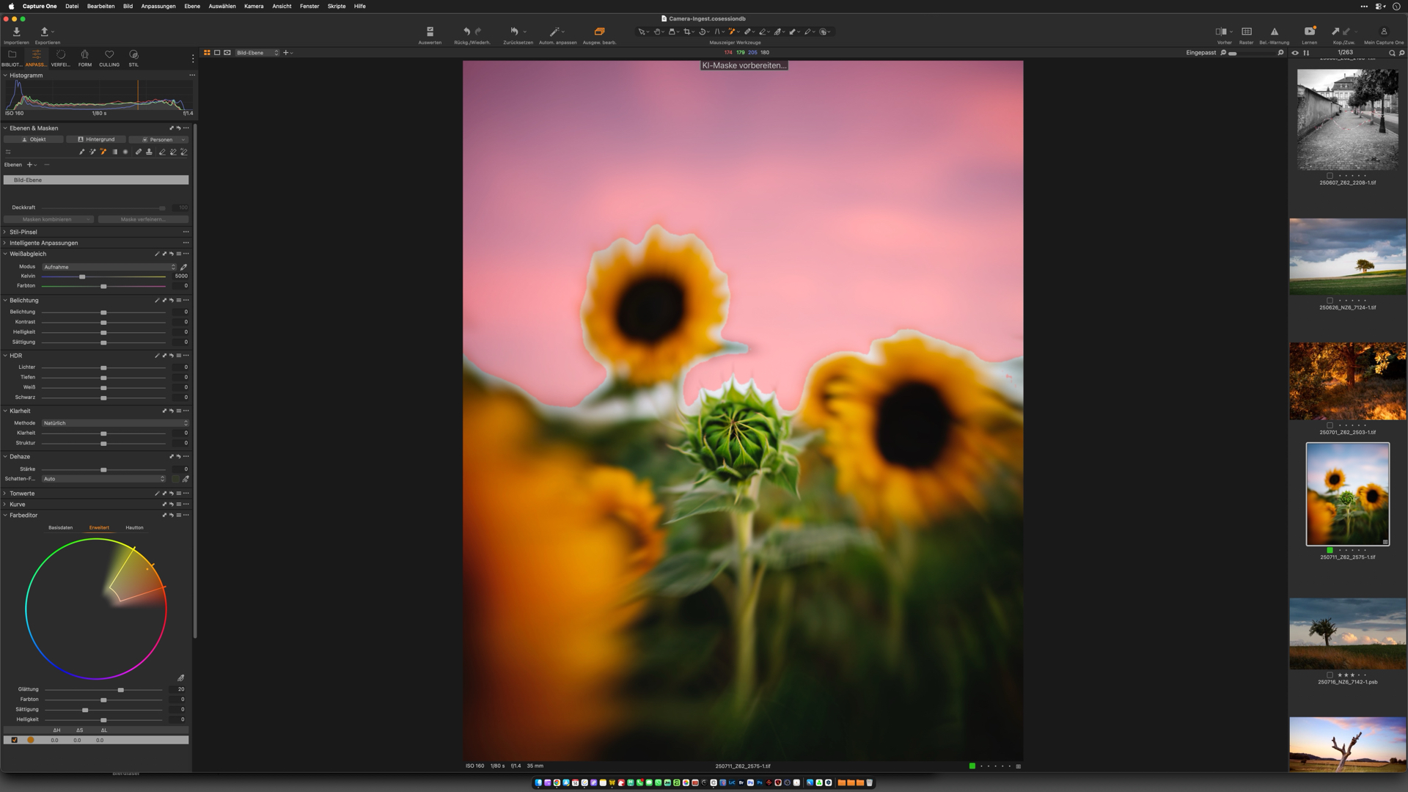Collapse the Farbeditor section

pyautogui.click(x=6, y=516)
